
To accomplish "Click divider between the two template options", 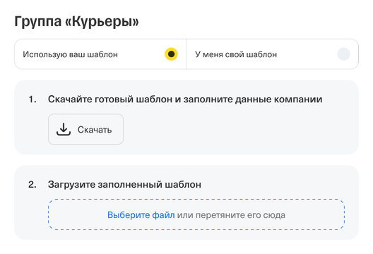I will (186, 54).
